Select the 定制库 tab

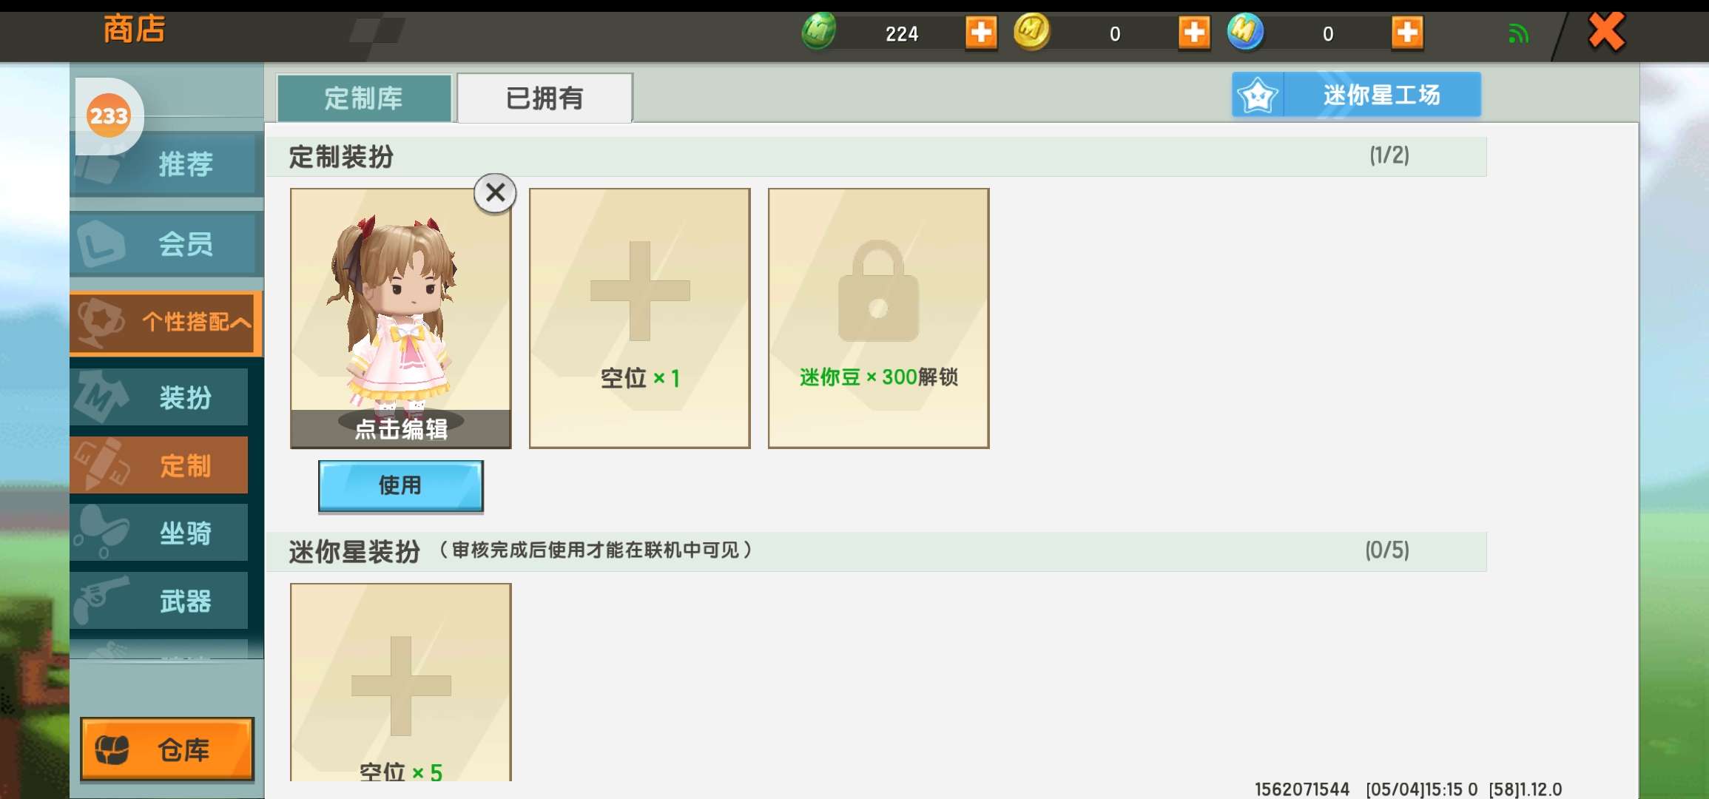(364, 98)
